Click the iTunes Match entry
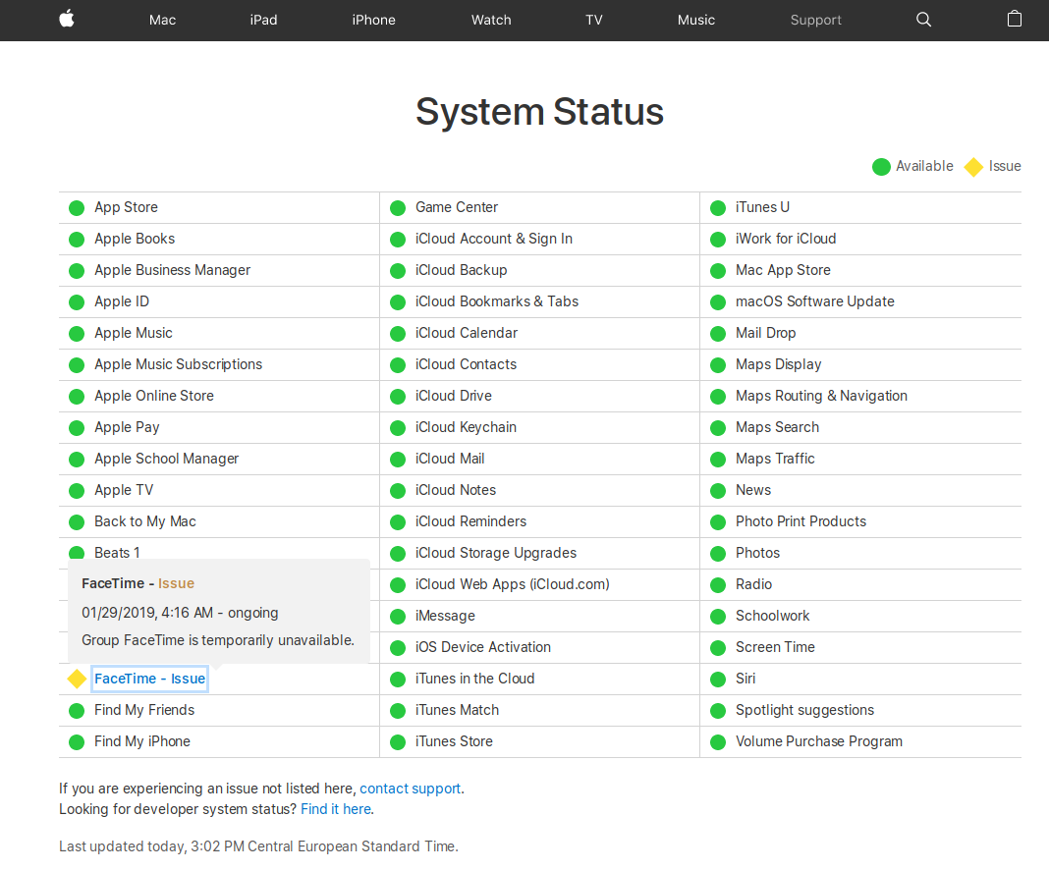 tap(457, 710)
